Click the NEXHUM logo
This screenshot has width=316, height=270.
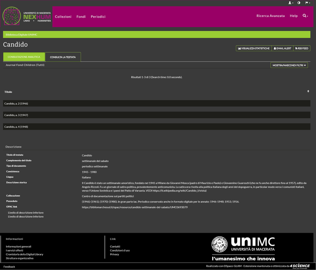click(27, 16)
